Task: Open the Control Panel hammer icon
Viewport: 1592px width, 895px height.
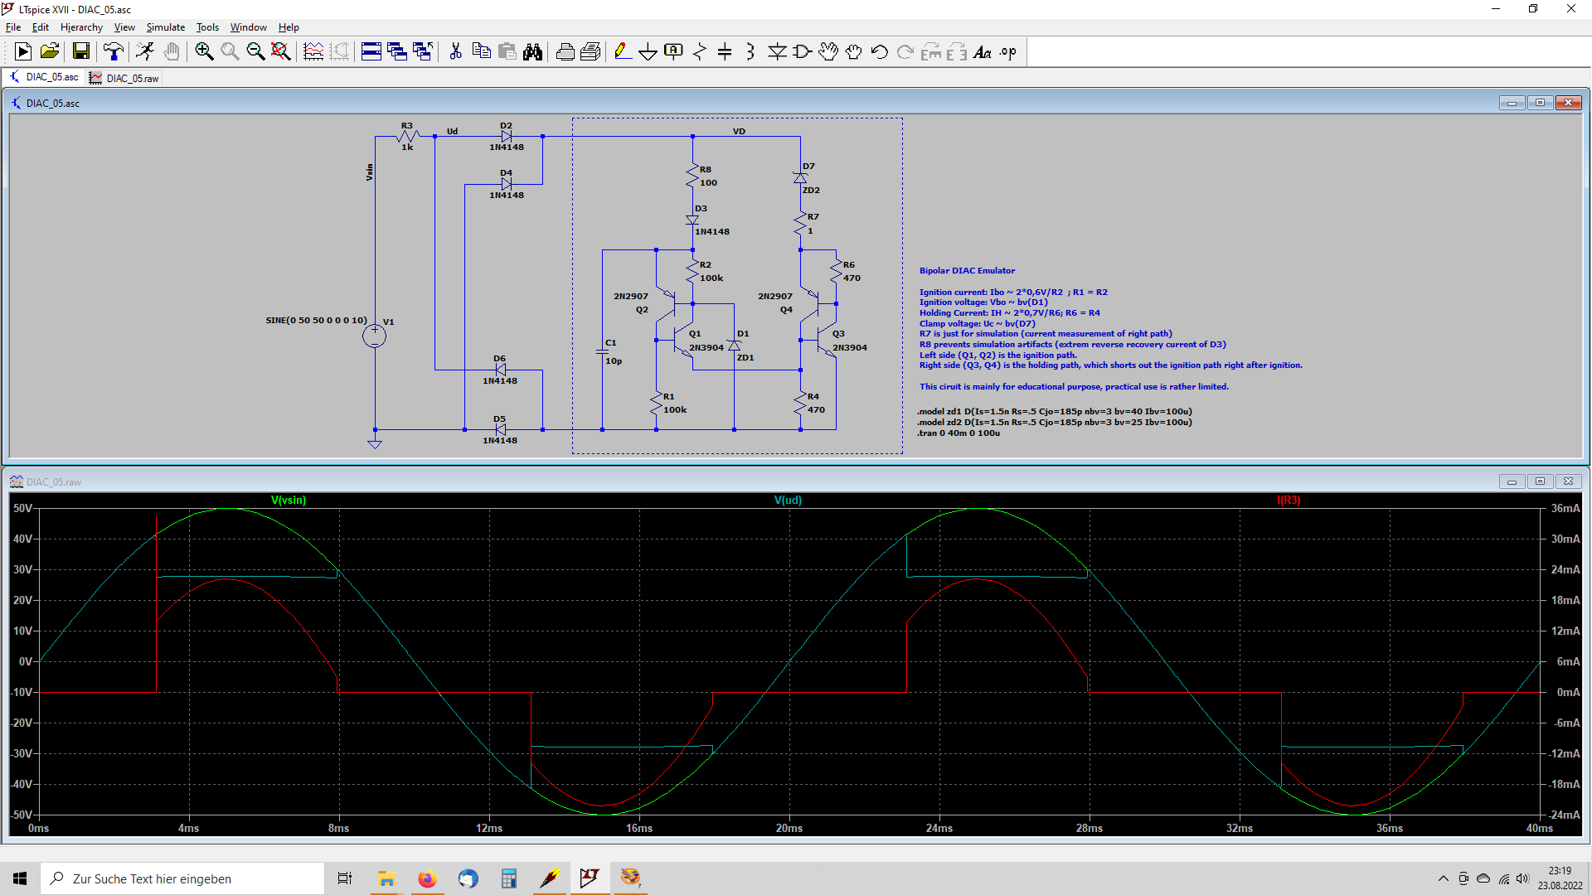Action: pos(114,51)
